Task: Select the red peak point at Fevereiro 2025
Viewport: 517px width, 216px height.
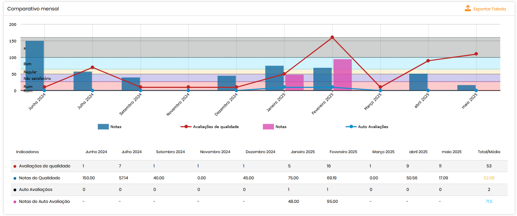Action: (x=332, y=37)
